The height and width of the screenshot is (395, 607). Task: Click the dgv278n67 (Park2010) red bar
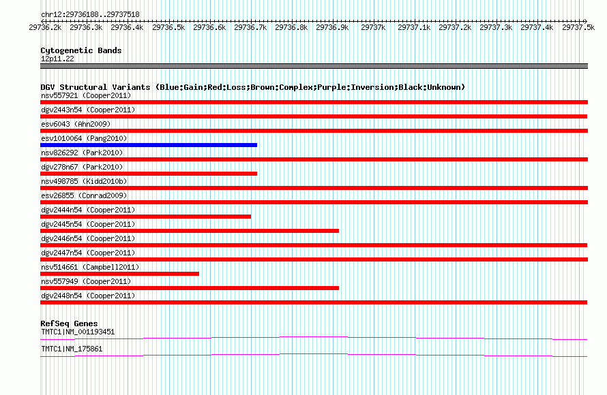tap(149, 174)
